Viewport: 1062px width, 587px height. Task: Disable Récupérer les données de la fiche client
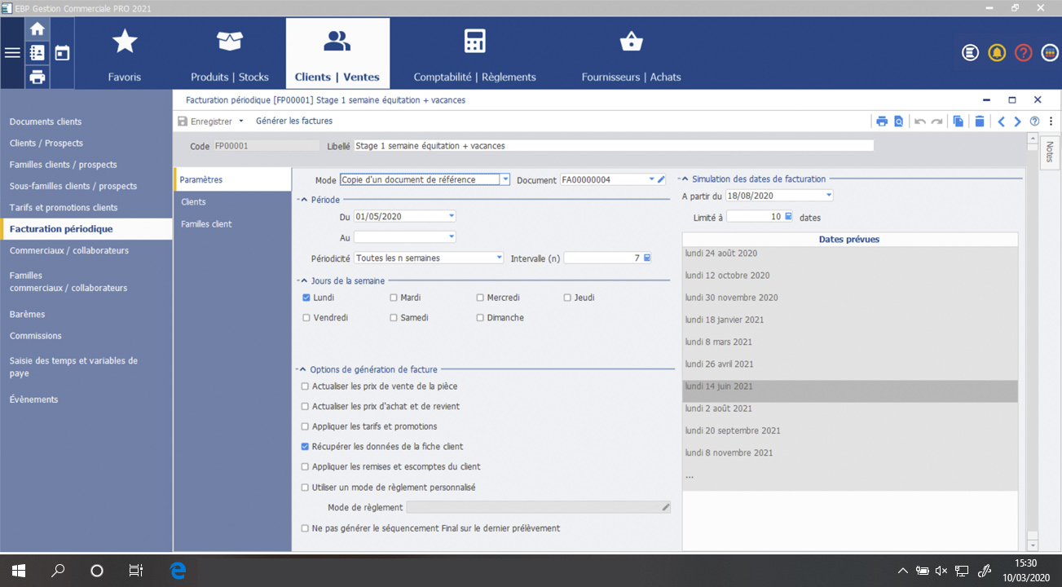[x=305, y=447]
